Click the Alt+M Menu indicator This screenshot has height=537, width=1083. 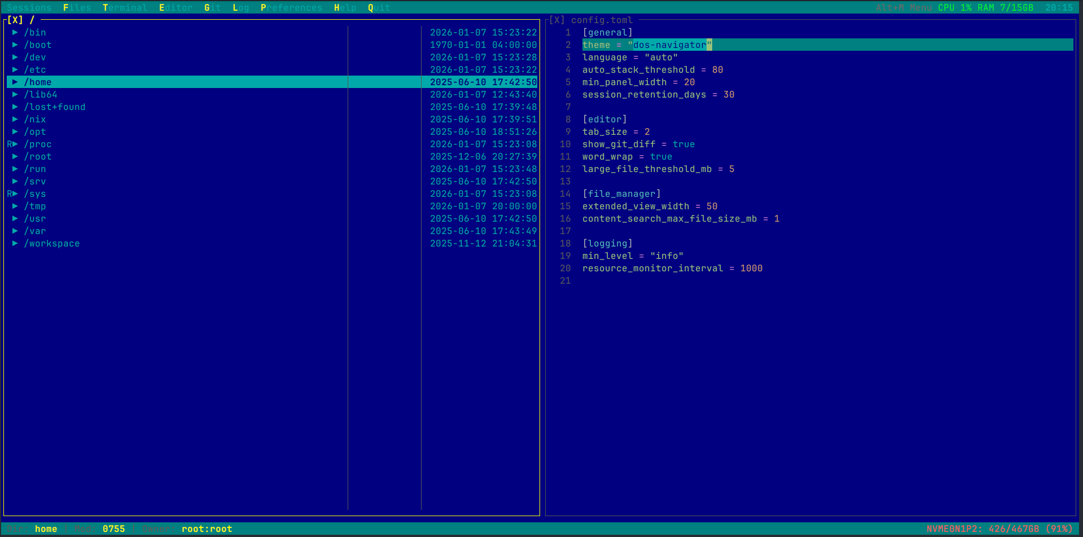point(903,7)
